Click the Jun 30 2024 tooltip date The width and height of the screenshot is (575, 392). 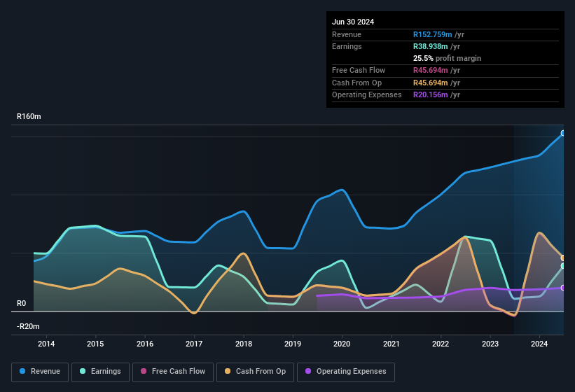click(x=353, y=22)
